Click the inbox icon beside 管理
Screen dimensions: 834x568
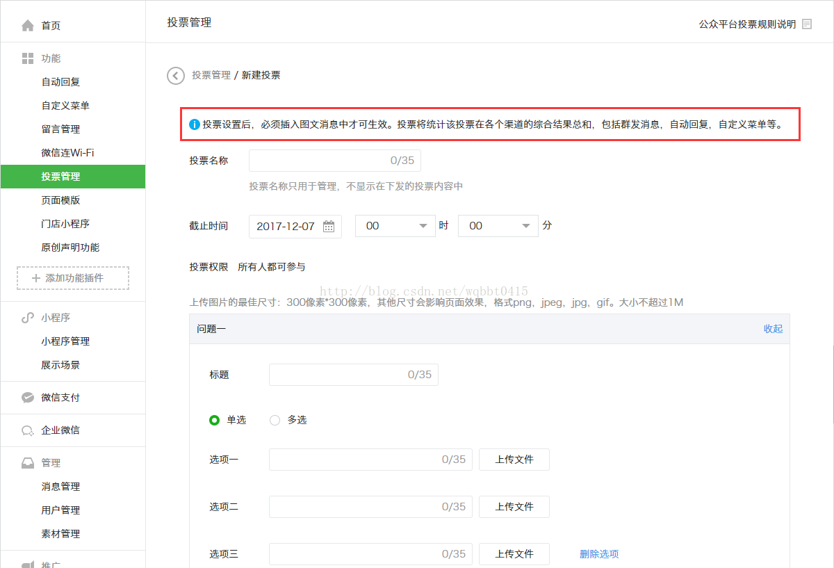(28, 463)
